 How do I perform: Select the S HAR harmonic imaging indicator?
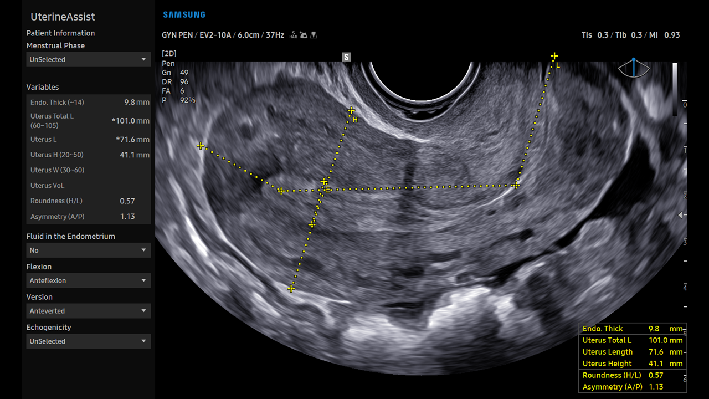(x=292, y=34)
